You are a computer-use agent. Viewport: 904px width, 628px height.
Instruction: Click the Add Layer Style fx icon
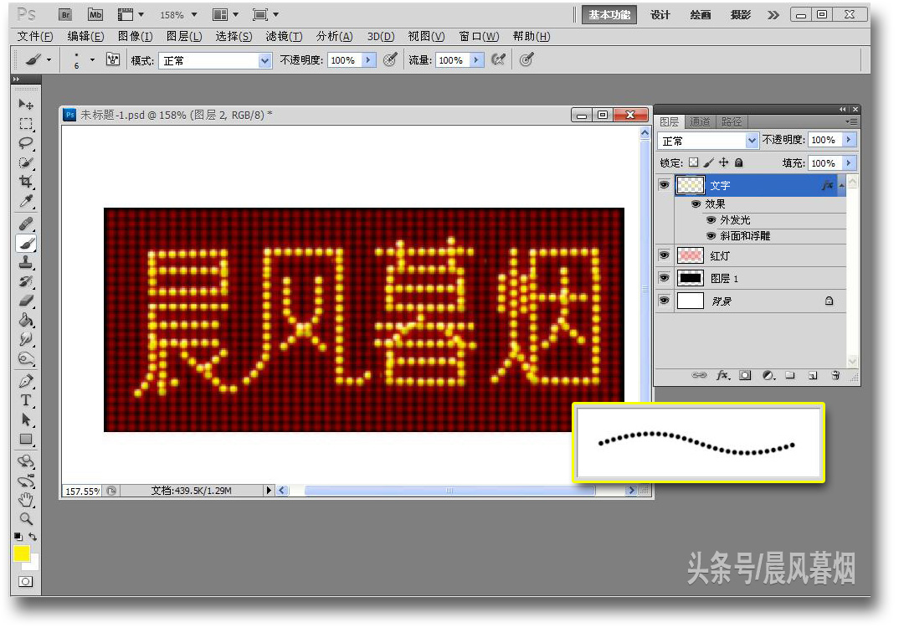click(x=722, y=376)
